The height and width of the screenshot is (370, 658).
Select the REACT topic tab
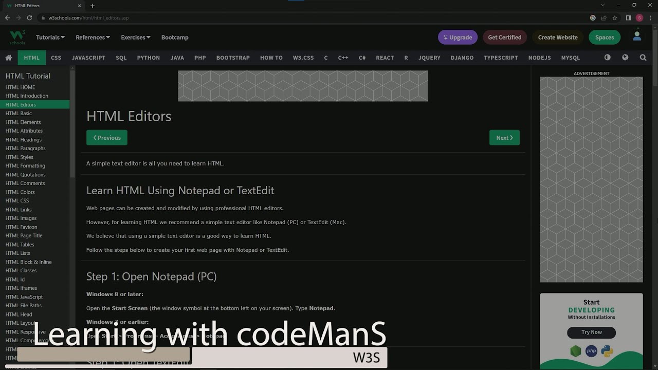(385, 58)
